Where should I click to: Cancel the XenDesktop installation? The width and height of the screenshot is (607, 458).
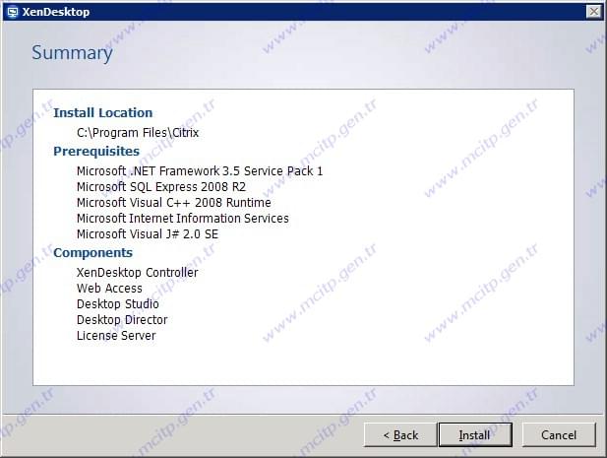pos(559,434)
